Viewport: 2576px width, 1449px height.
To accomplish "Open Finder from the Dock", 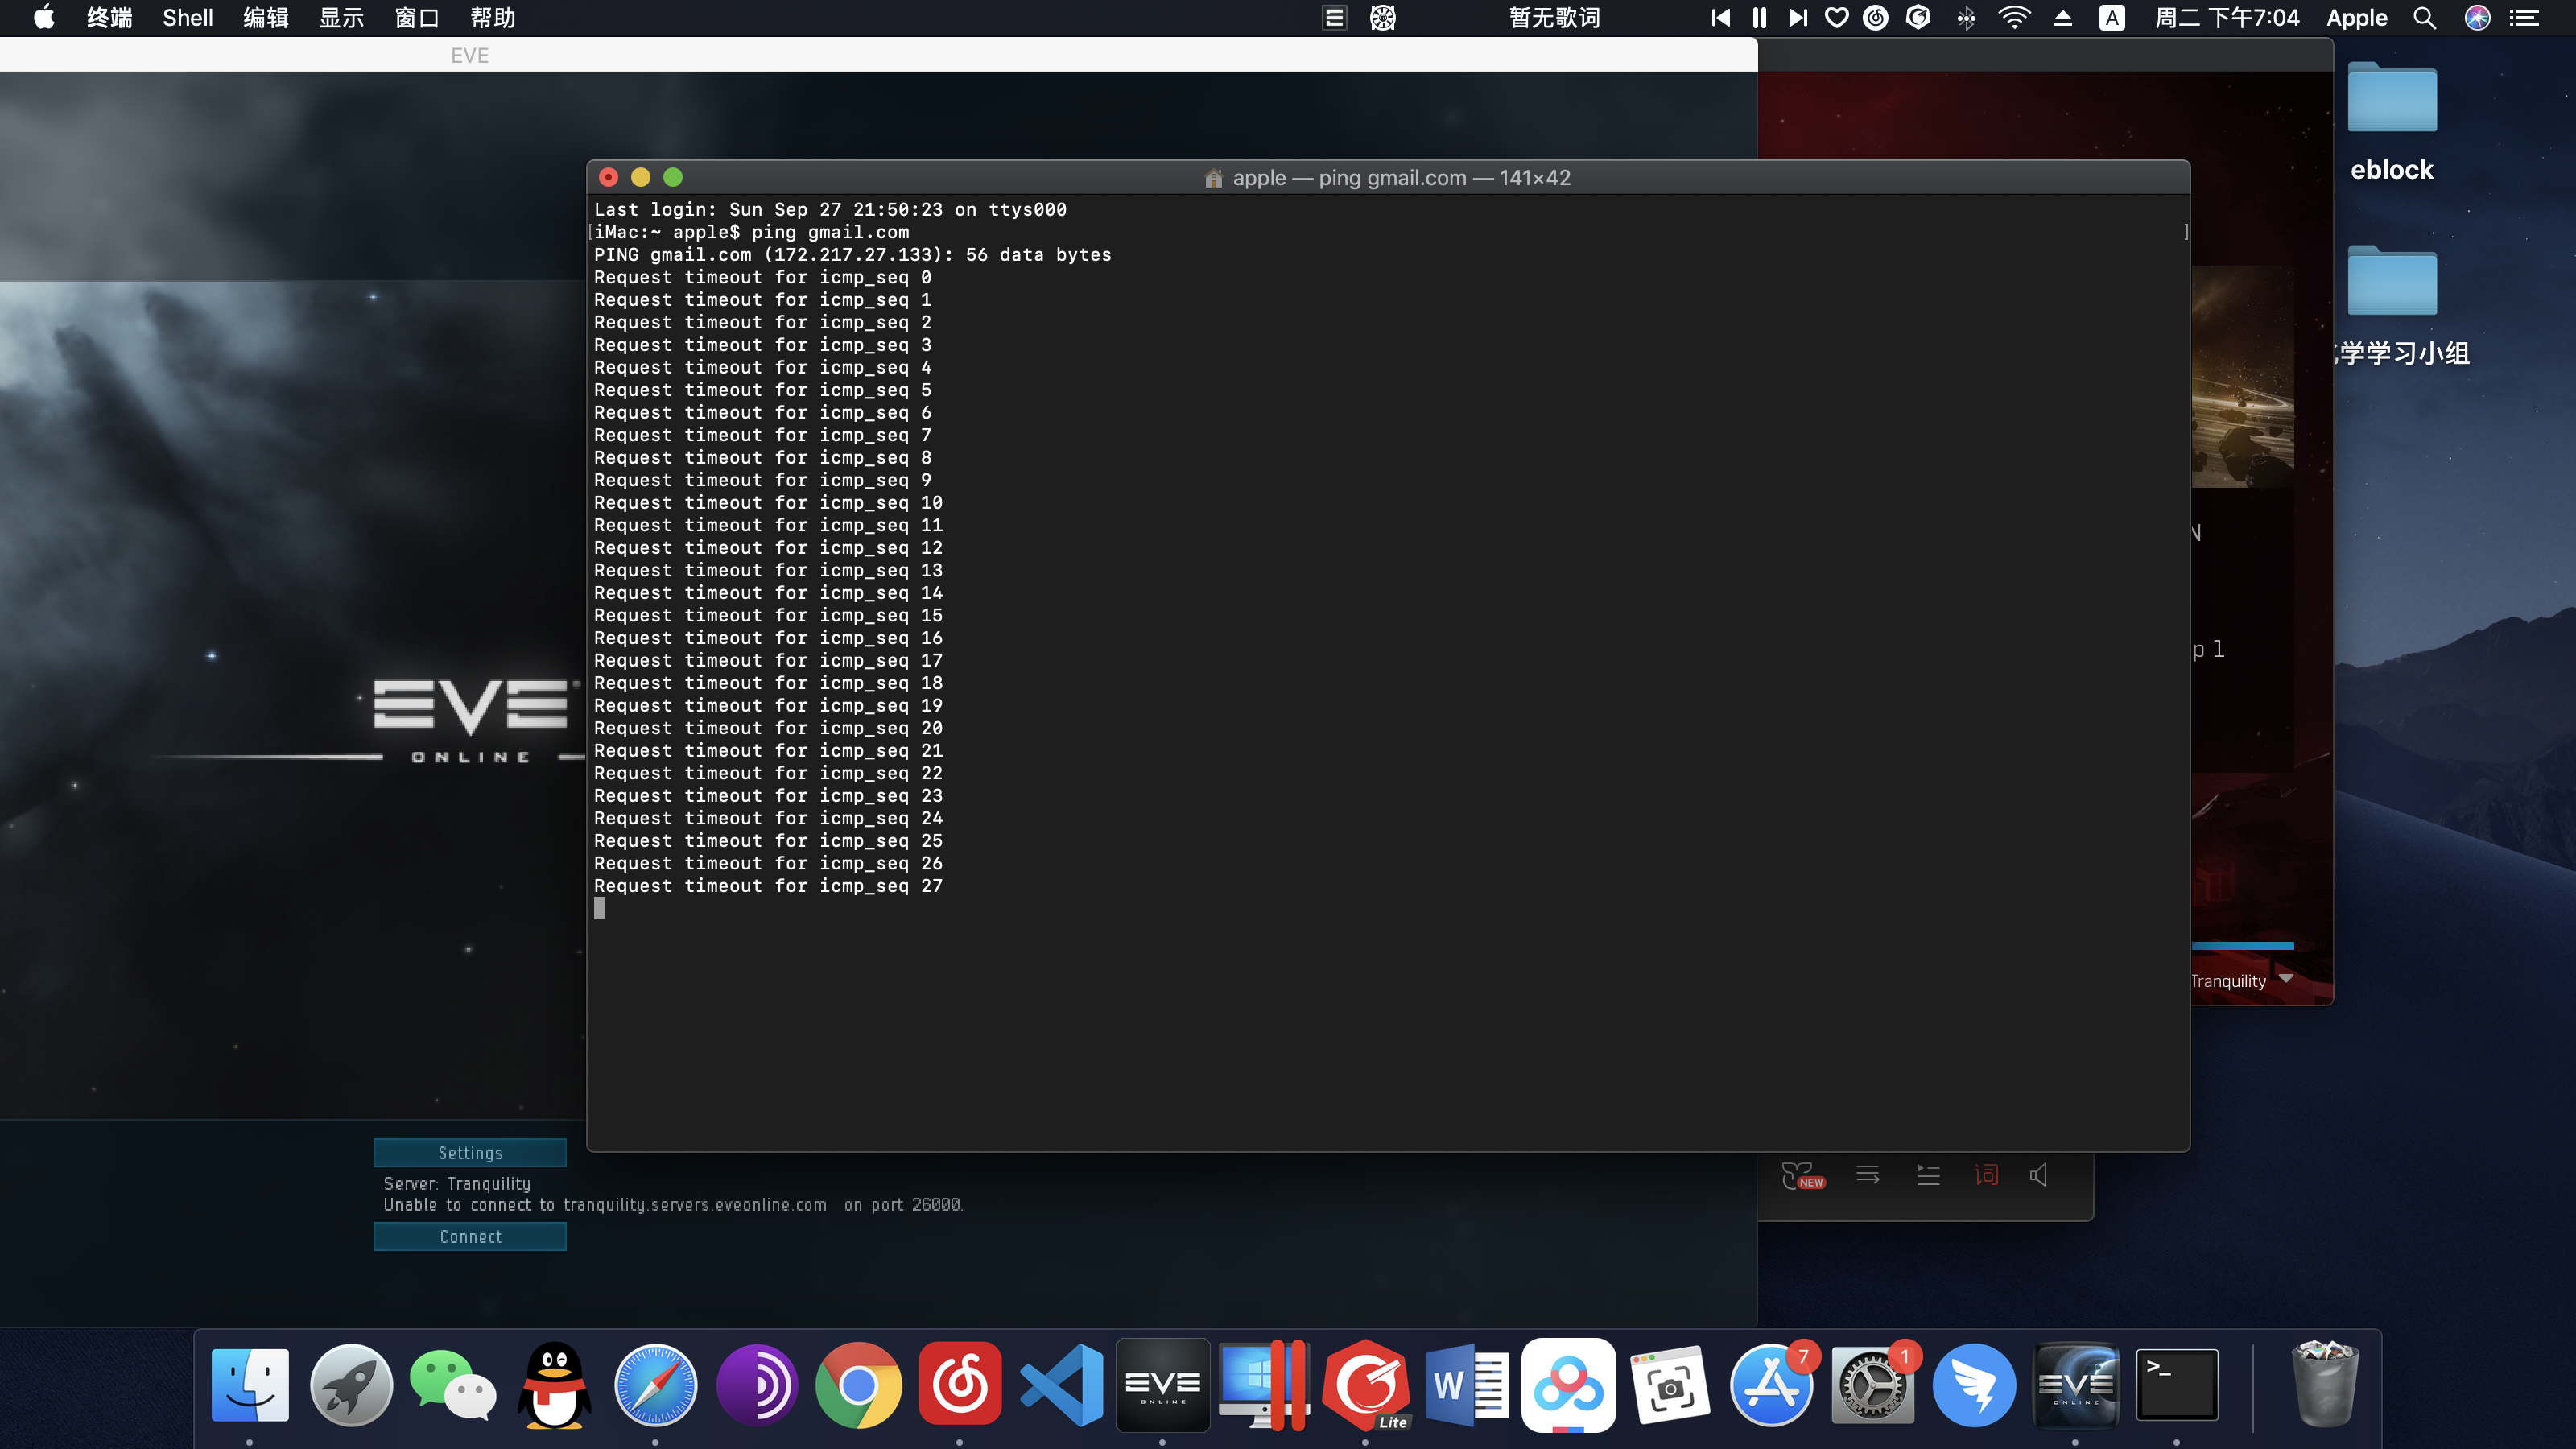I will click(x=250, y=1385).
